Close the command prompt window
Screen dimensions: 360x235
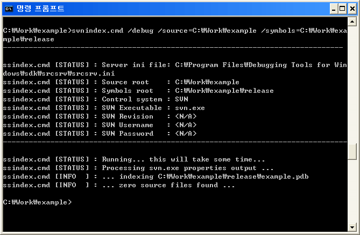[351, 8]
